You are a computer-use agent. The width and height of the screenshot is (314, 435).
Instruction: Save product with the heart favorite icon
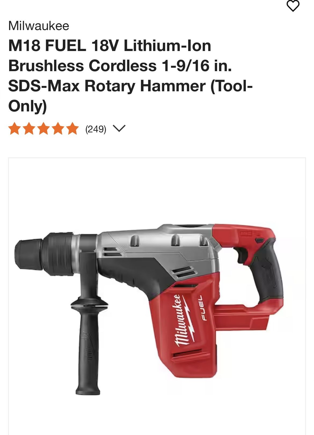click(293, 6)
